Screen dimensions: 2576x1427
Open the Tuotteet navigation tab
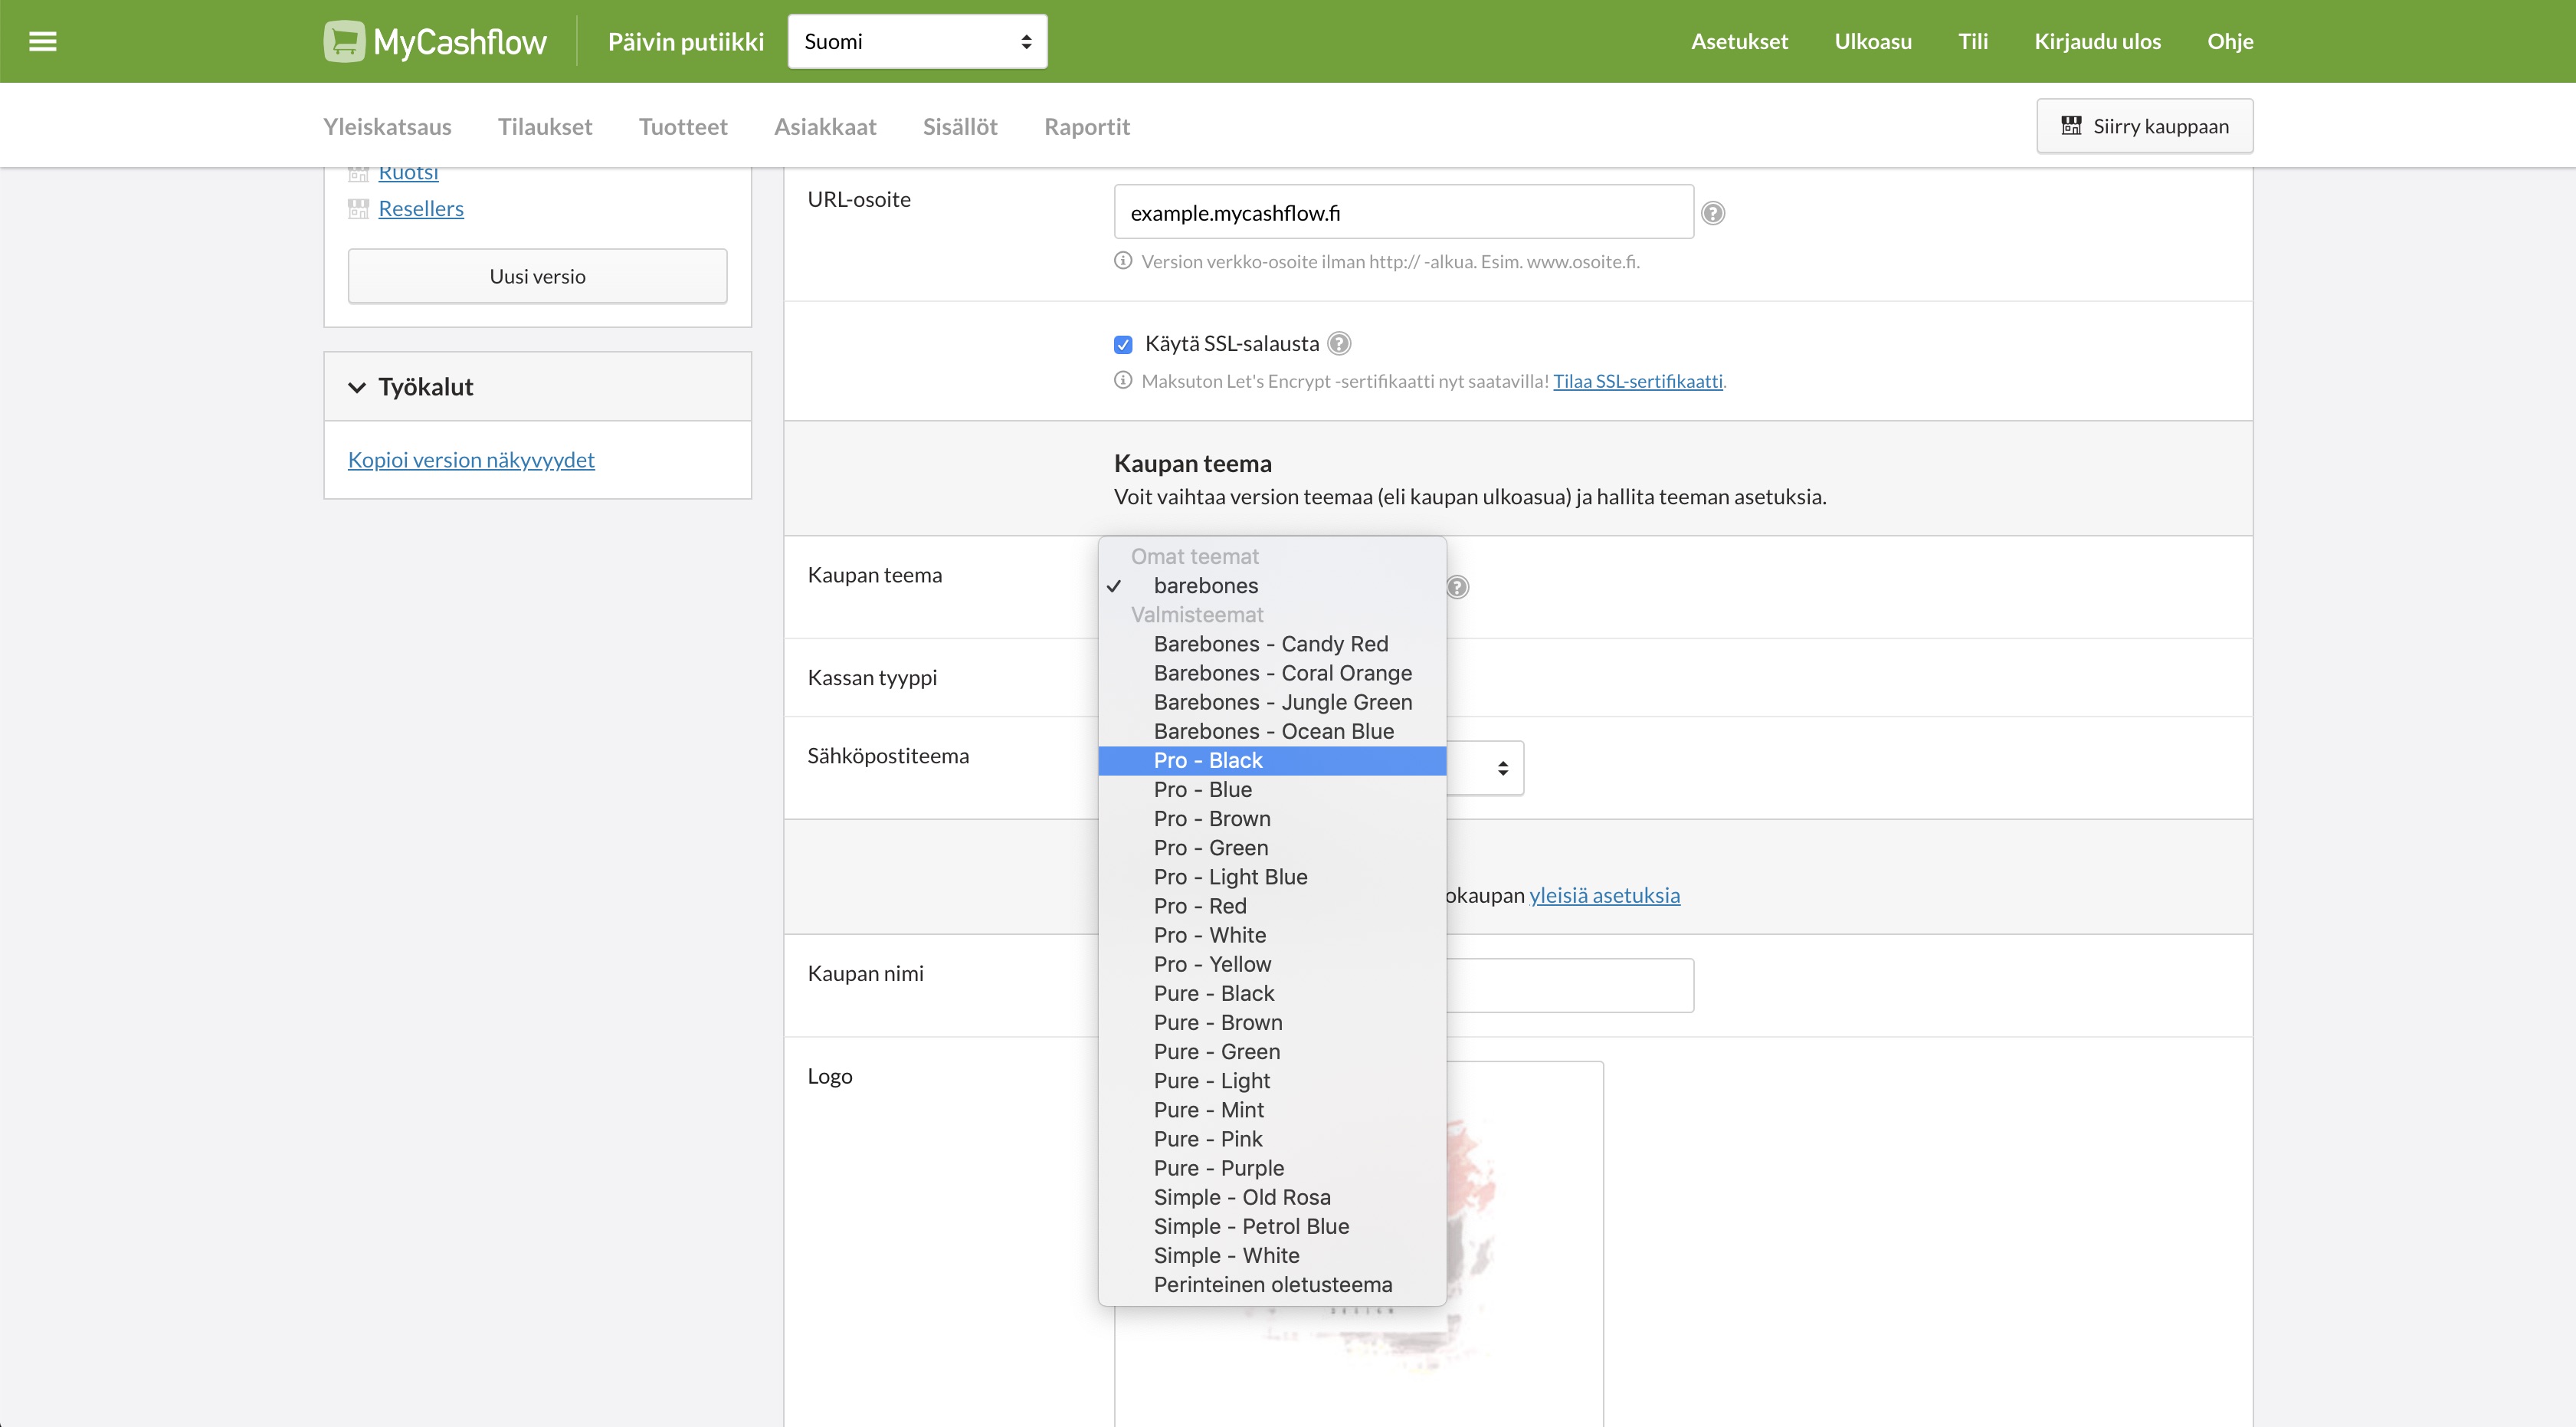click(683, 127)
